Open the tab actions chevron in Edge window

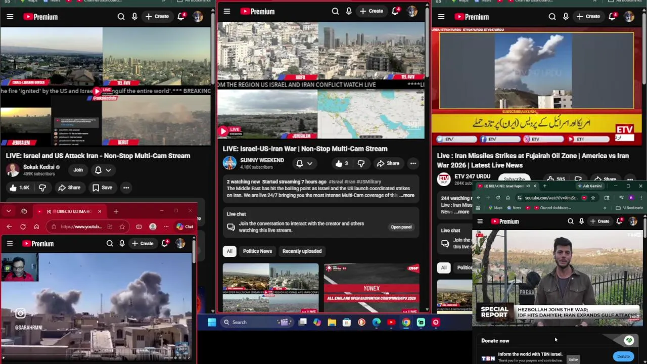(9, 211)
